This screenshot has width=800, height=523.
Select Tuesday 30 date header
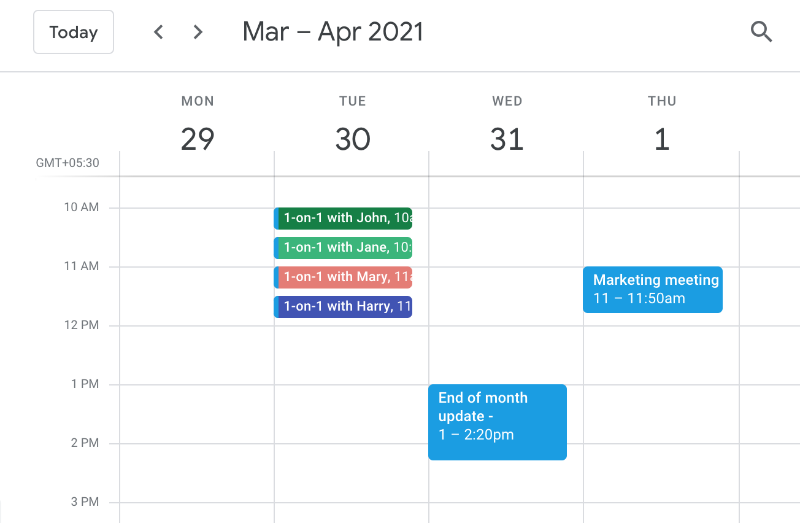pyautogui.click(x=352, y=140)
